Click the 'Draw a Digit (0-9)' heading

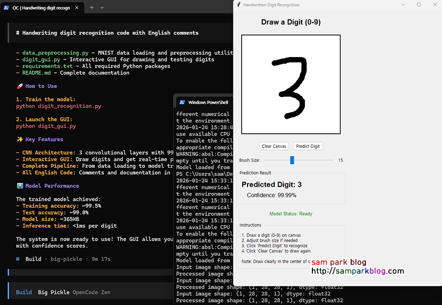pos(291,22)
